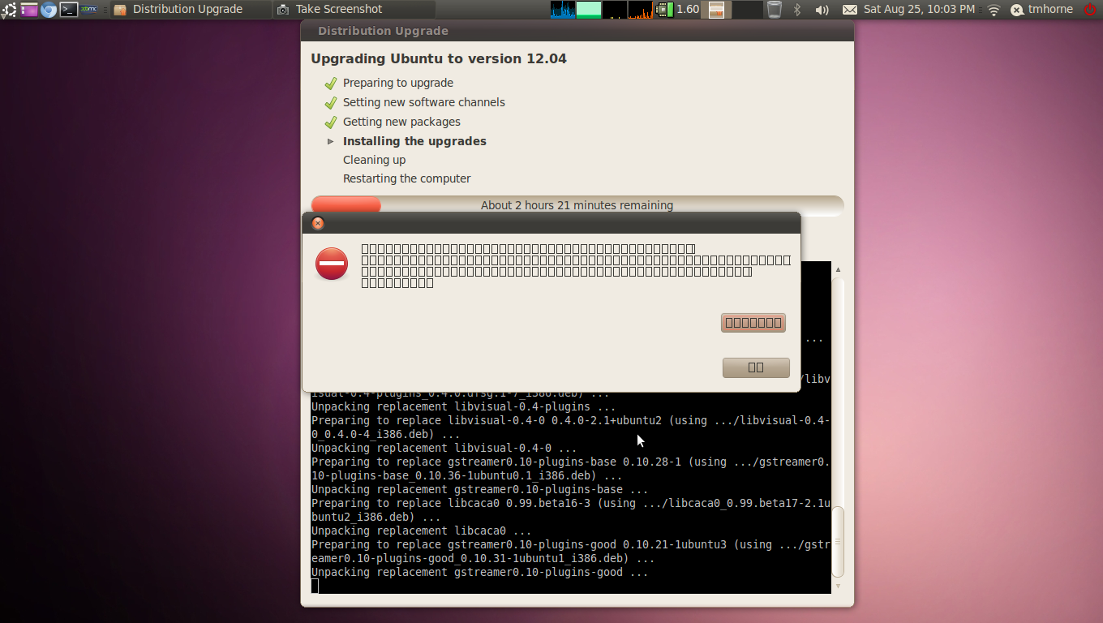Open calendar from clock Sat Aug 25
This screenshot has width=1103, height=623.
[x=920, y=10]
